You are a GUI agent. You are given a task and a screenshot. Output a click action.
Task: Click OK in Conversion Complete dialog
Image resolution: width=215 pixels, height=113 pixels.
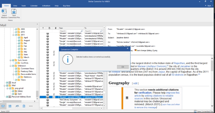123,67
